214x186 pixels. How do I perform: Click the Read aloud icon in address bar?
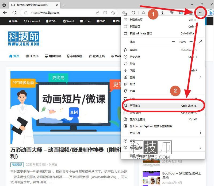click(97, 13)
